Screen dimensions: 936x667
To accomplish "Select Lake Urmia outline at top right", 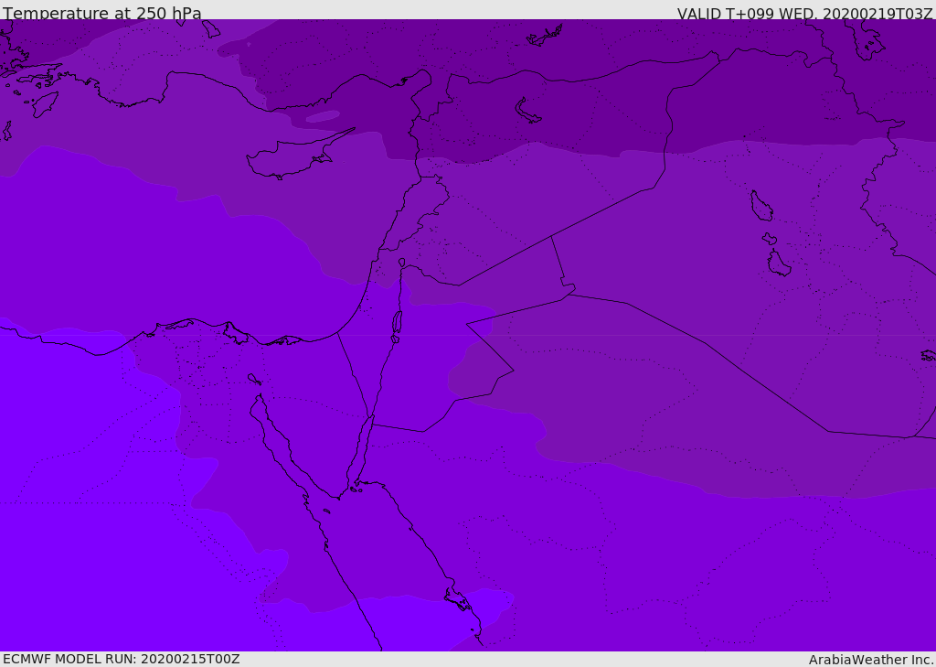I will [x=868, y=37].
